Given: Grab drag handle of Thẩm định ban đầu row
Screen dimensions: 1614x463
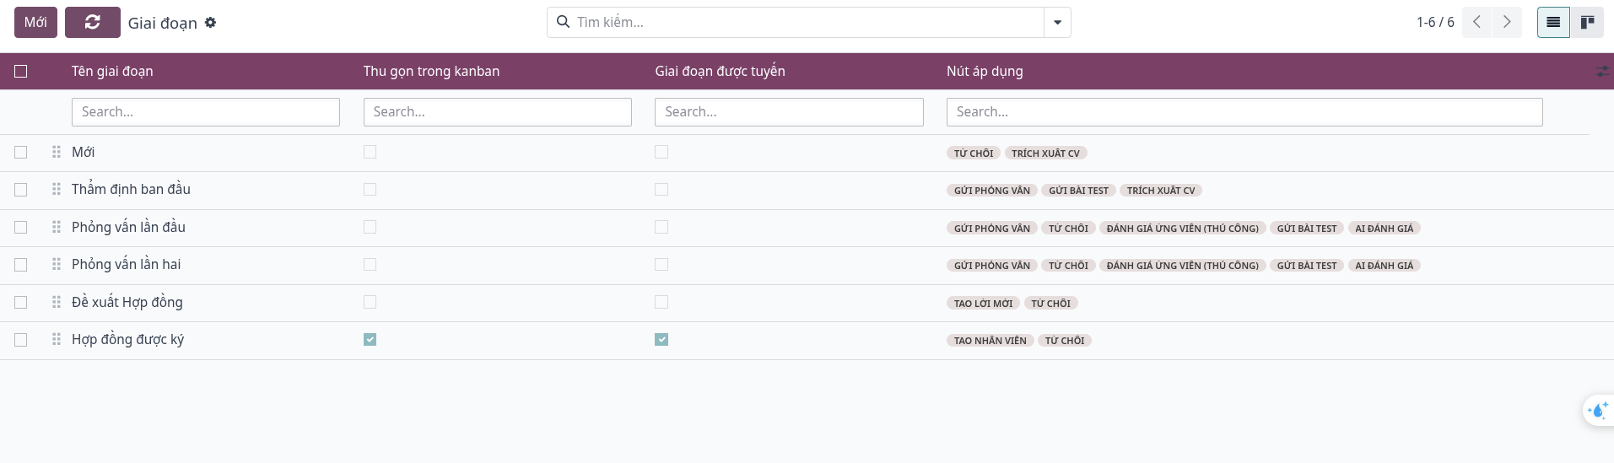Looking at the screenshot, I should coord(57,189).
